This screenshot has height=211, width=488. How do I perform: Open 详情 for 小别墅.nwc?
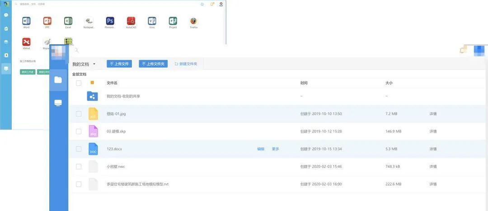433,167
